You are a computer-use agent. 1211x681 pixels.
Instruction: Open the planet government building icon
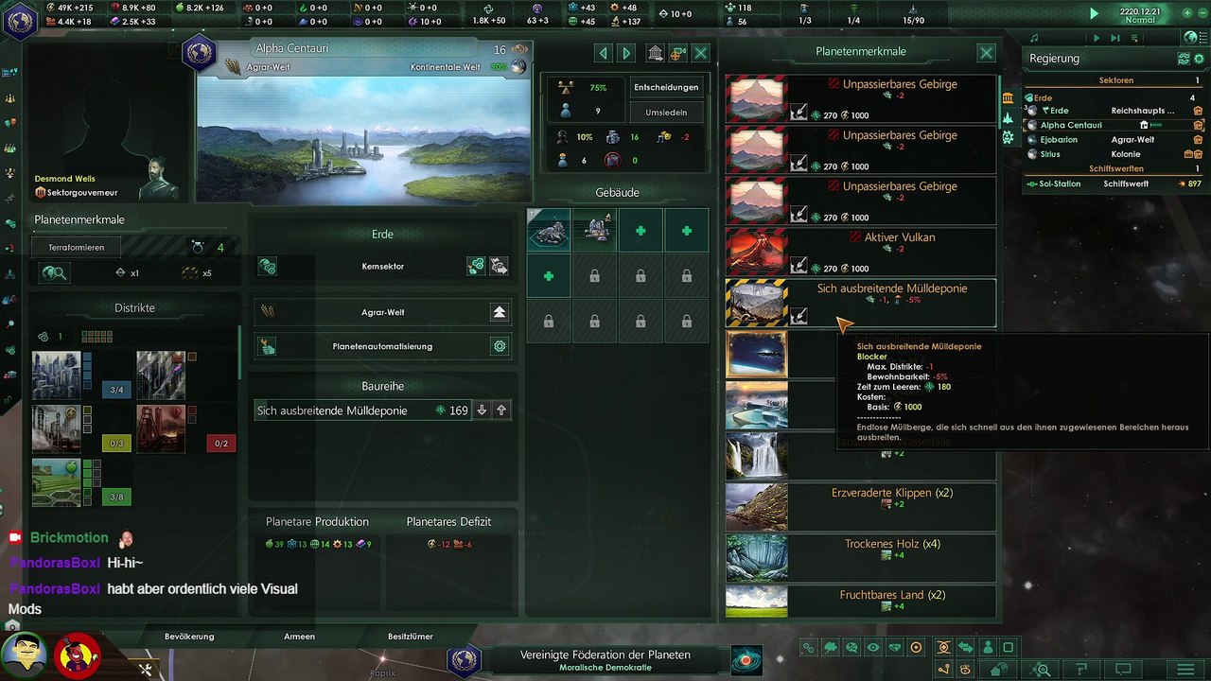tap(655, 53)
